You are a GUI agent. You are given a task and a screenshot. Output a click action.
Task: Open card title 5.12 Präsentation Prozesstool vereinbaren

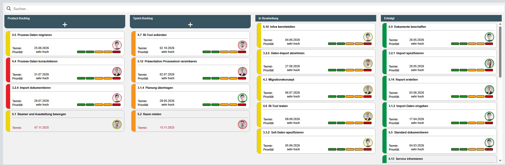[167, 61]
